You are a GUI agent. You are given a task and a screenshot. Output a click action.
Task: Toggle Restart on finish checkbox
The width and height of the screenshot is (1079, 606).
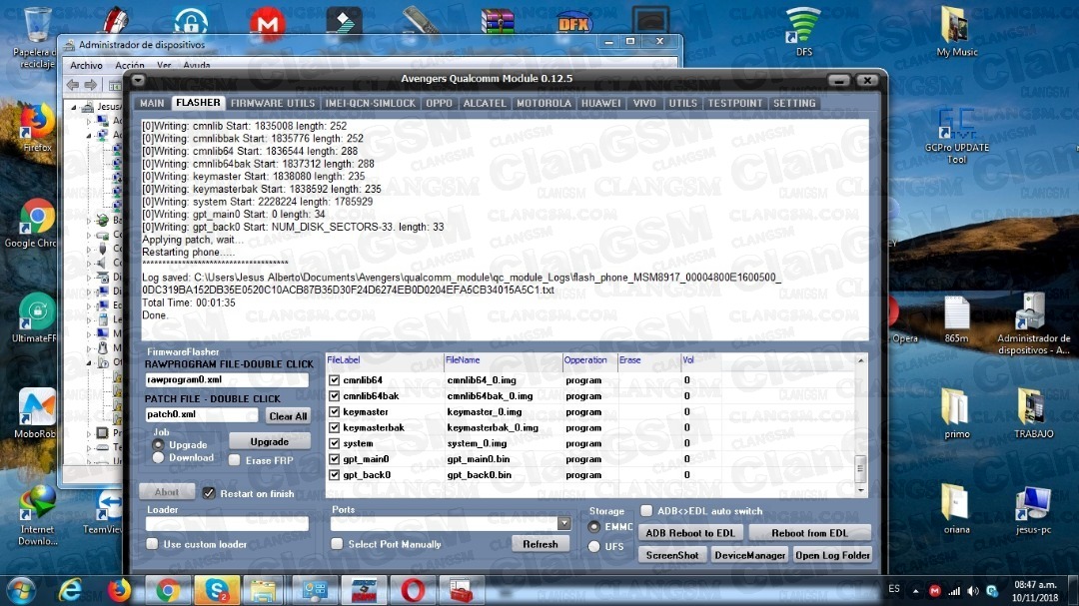click(209, 493)
